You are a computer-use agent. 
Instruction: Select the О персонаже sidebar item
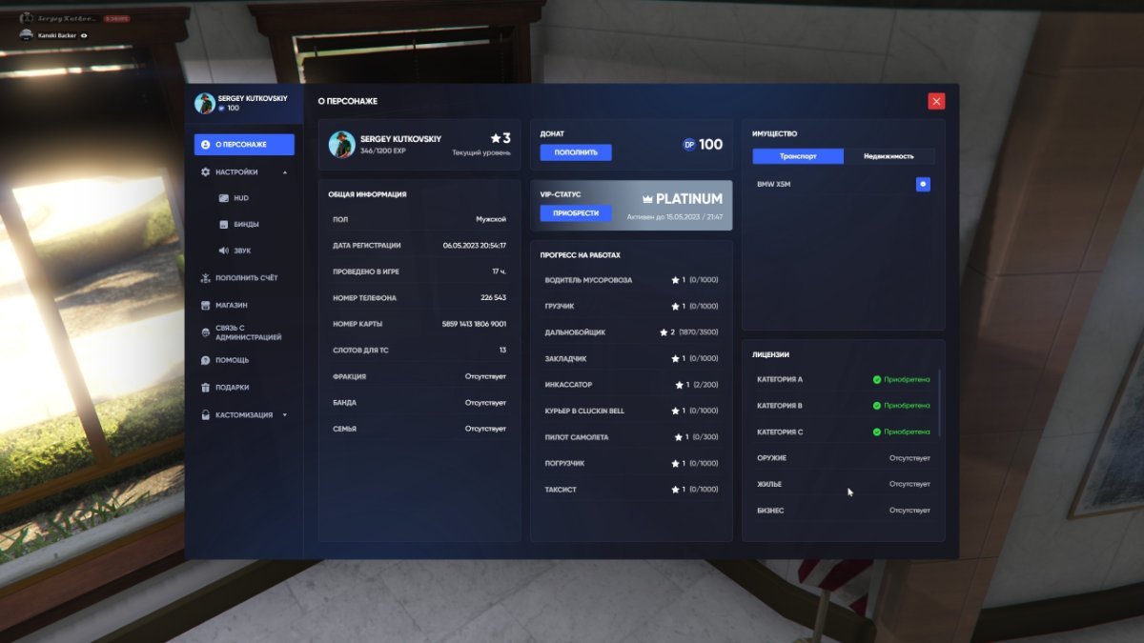click(x=244, y=145)
